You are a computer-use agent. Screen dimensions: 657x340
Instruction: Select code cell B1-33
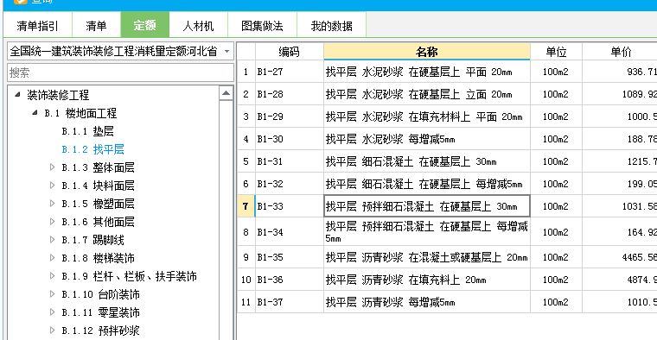pos(289,206)
